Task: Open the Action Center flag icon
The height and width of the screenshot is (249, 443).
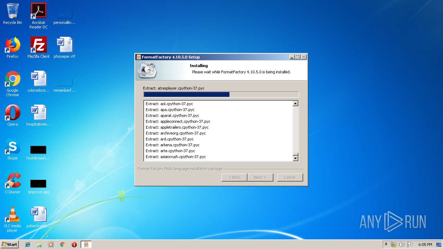Action: [410, 245]
